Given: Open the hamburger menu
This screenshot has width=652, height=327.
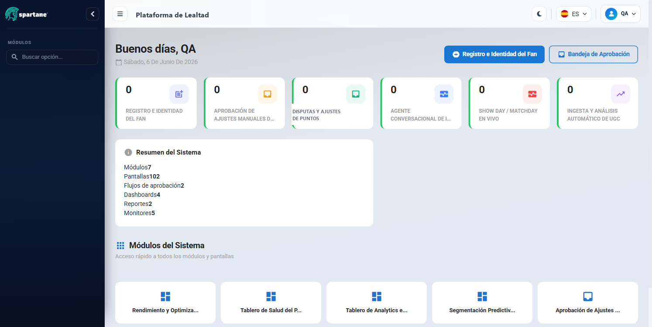Looking at the screenshot, I should pos(120,14).
